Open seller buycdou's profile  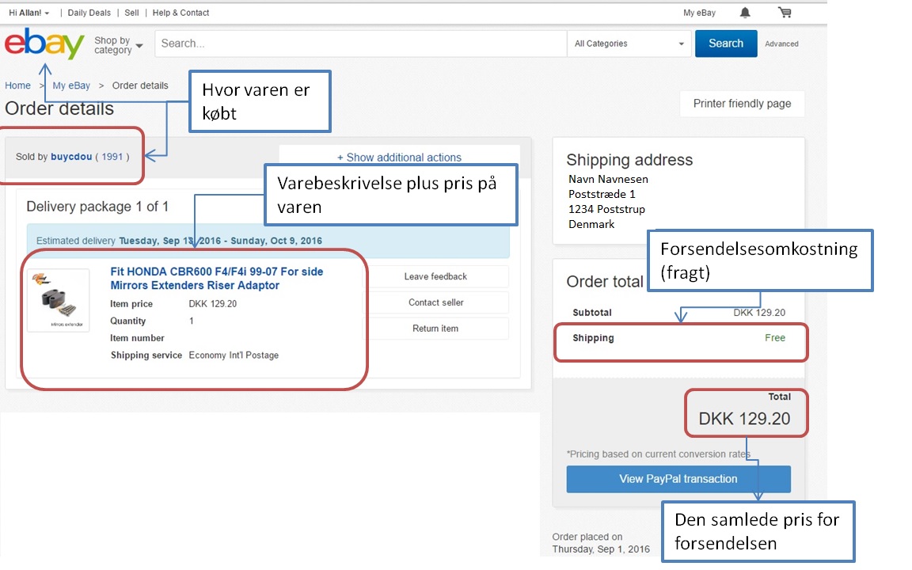click(x=70, y=157)
